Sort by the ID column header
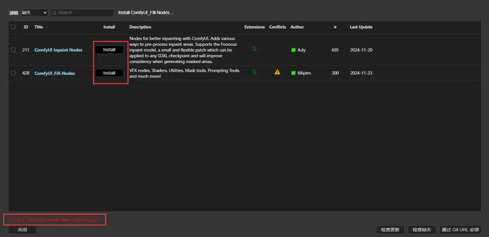This screenshot has height=237, width=489. 26,27
